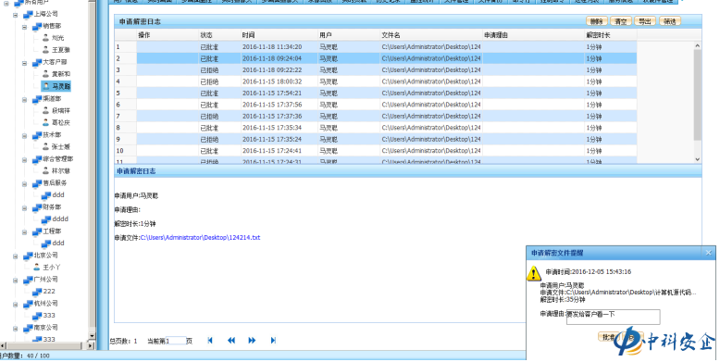Click the group icon of 大客户部

[37, 62]
